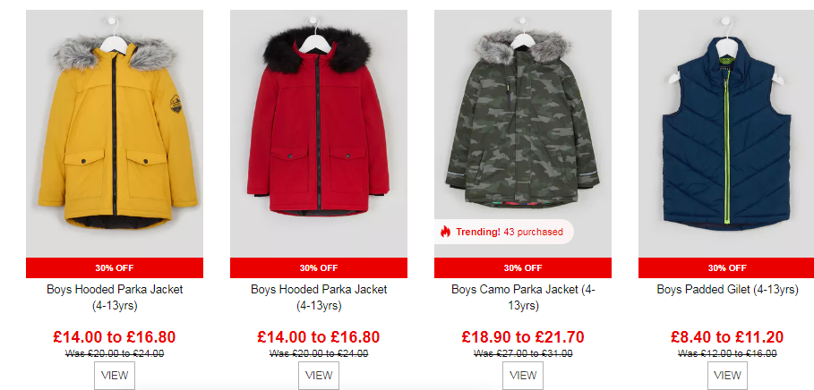
Task: Click the £18.90 to £21.70 price
Action: [x=523, y=337]
